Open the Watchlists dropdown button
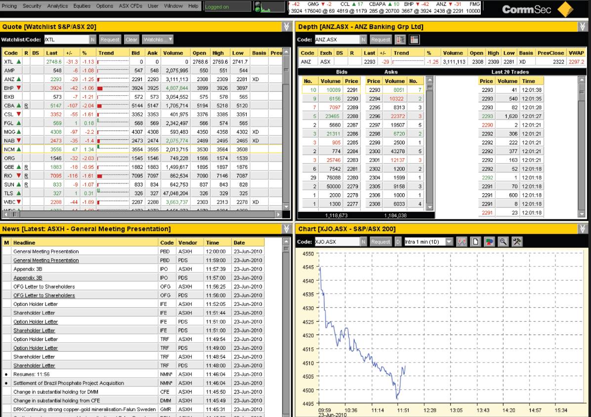Viewport: 591px width, 417px height. (158, 40)
